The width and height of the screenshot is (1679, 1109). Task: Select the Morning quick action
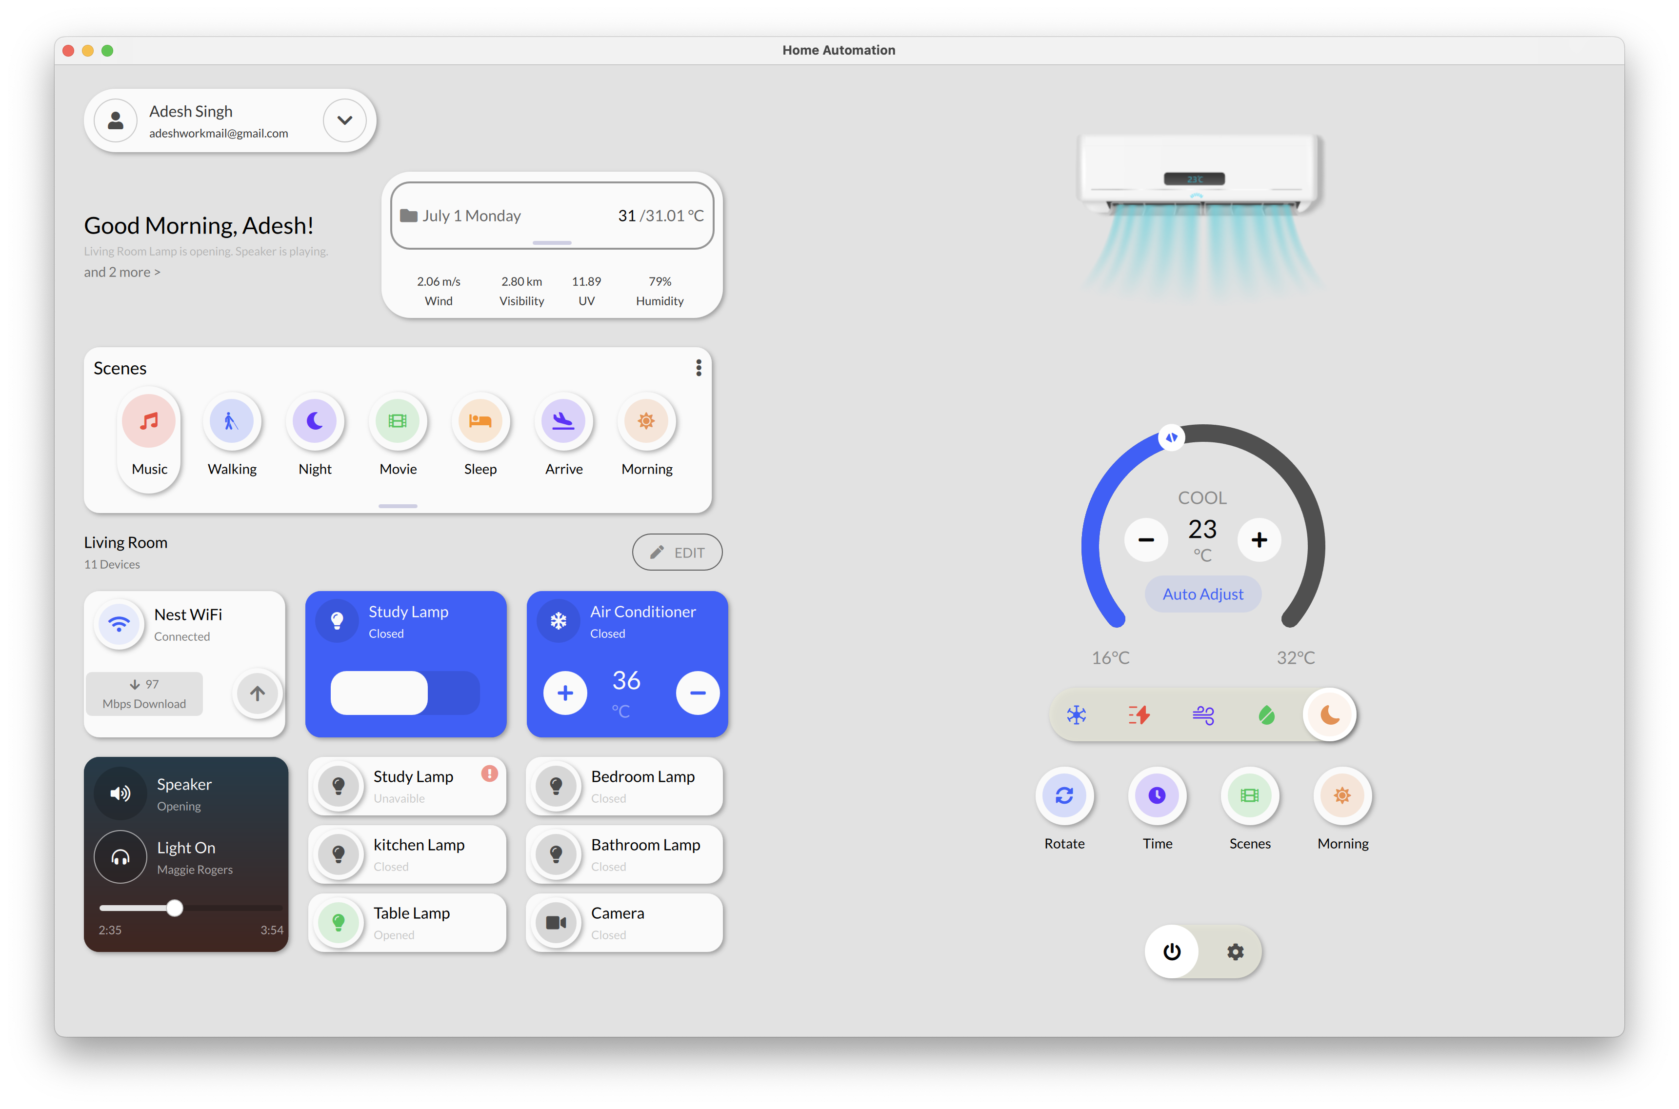1342,796
